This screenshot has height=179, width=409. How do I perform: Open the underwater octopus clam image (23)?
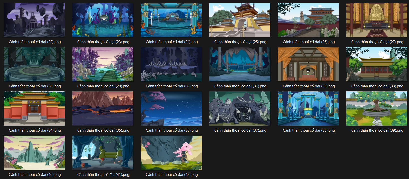tap(103, 20)
